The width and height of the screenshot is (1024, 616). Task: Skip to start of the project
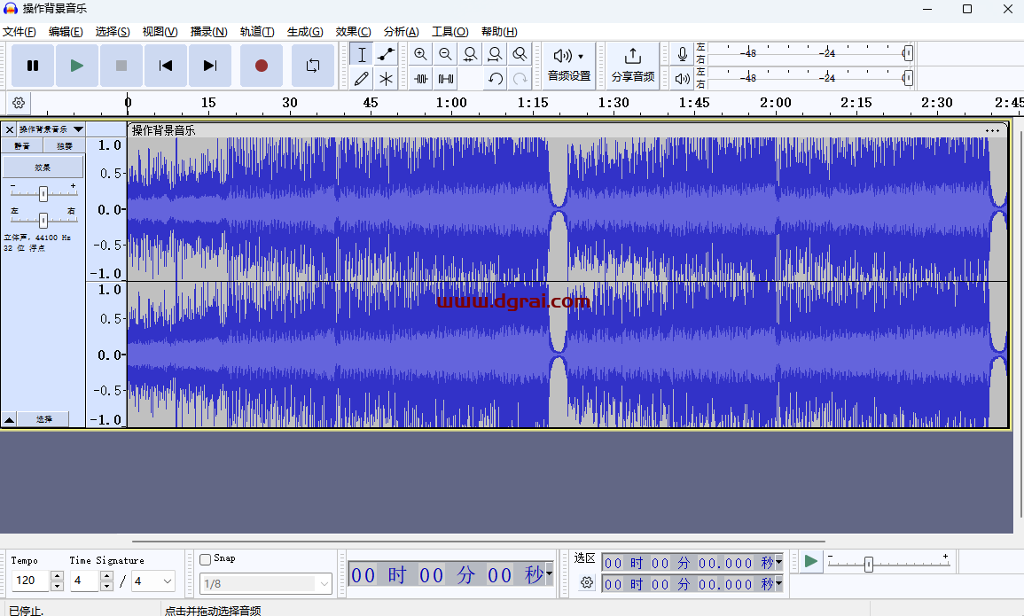pos(166,66)
